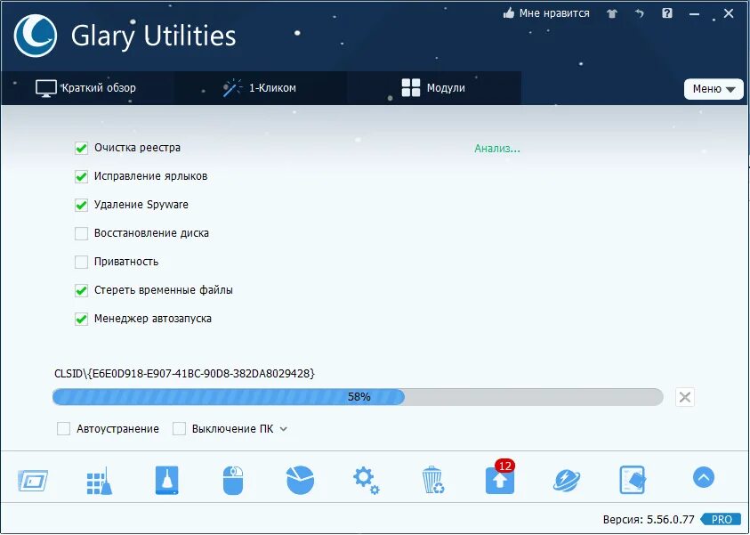Click the monitor icon of Краткий обзор
This screenshot has width=750, height=535.
(x=46, y=88)
